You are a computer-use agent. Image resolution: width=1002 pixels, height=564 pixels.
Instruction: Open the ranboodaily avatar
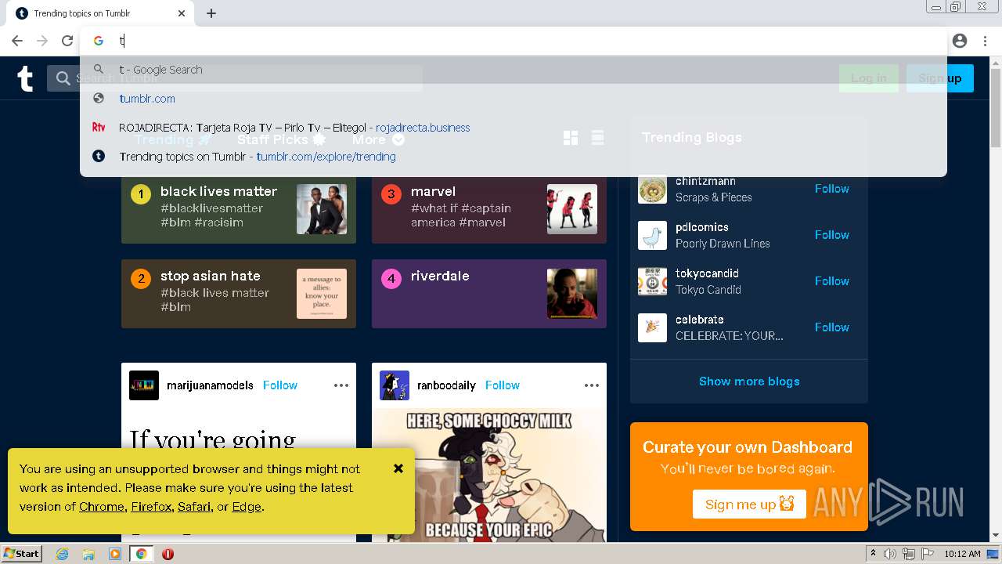395,385
